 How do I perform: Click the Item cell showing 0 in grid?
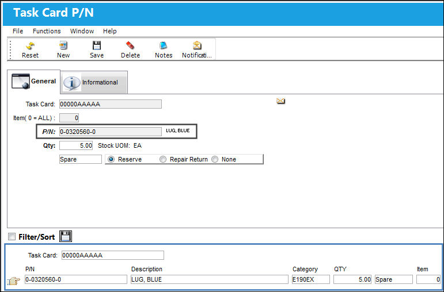coord(428,279)
